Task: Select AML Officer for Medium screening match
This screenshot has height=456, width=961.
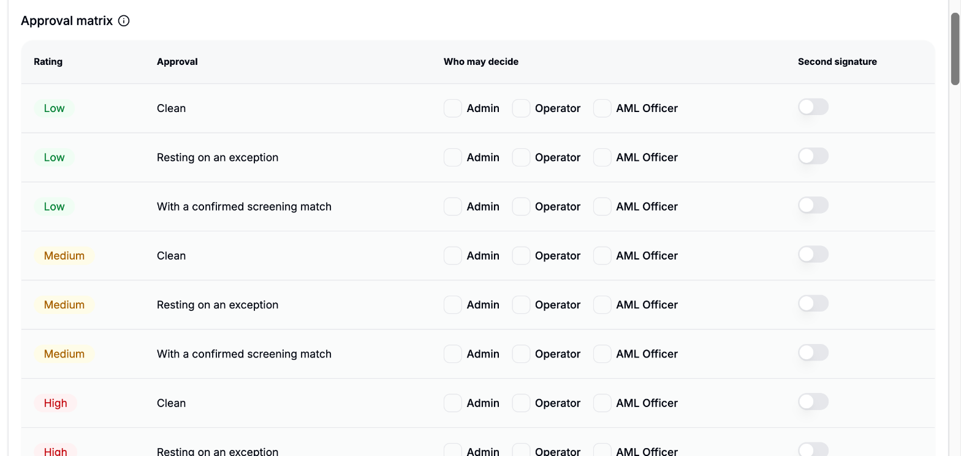Action: tap(602, 353)
